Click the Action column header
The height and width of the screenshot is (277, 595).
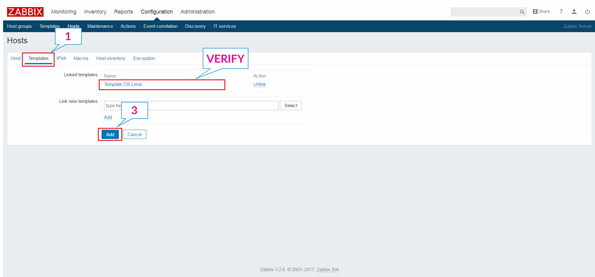pyautogui.click(x=260, y=76)
